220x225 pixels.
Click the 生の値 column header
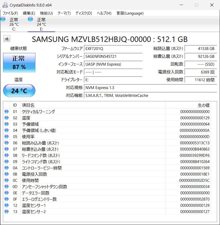(188, 105)
